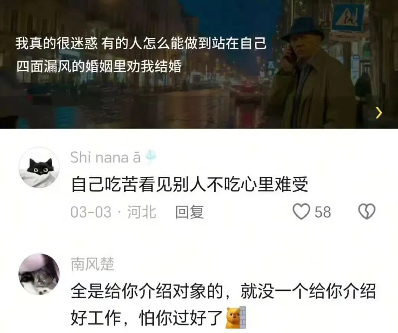This screenshot has height=333, width=398.
Task: Tap 南风楚's comment about 介绍对象
Action: (223, 304)
